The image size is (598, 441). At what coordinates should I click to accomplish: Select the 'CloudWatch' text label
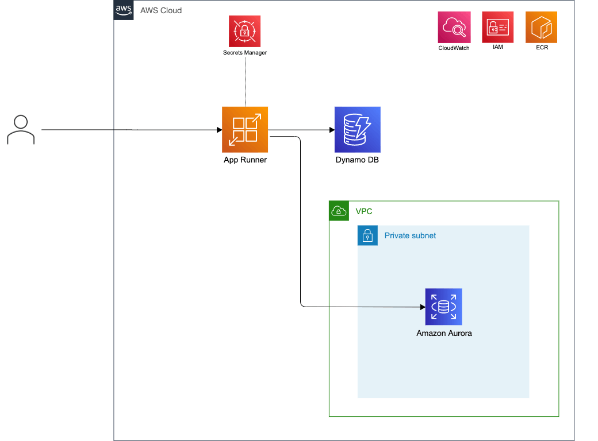[454, 48]
